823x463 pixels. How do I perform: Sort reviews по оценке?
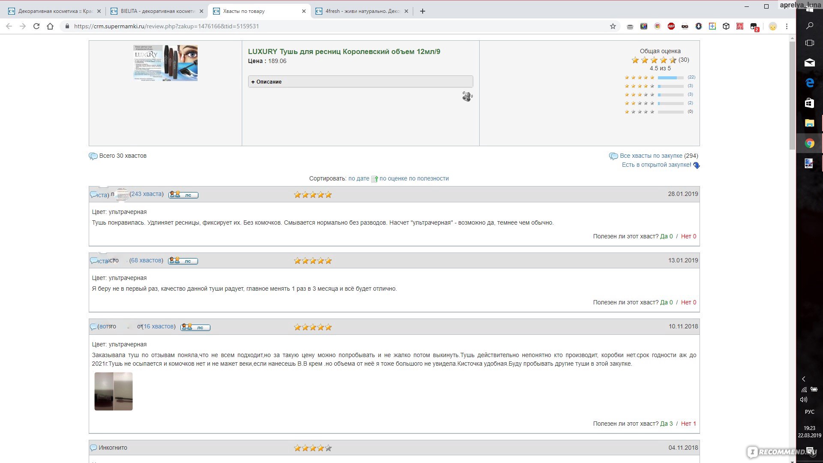tap(393, 179)
